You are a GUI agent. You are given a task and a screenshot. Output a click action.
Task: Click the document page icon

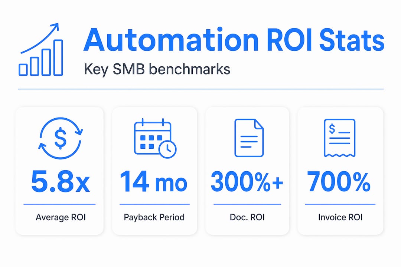(x=249, y=138)
